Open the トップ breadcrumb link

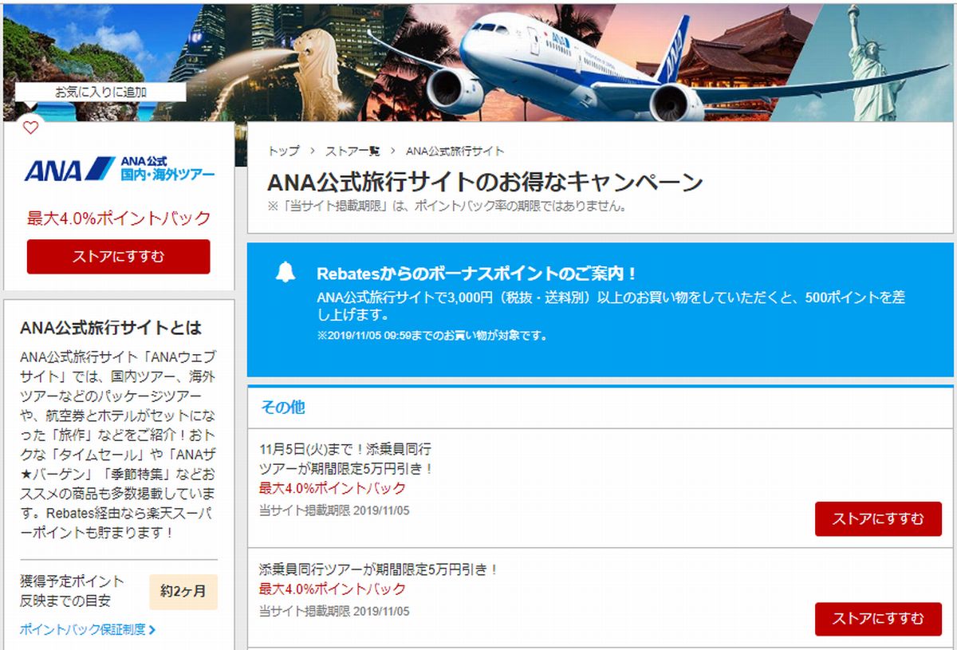point(283,151)
